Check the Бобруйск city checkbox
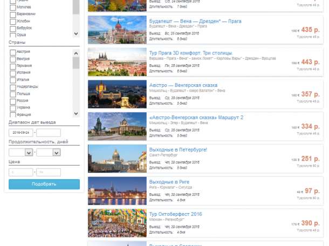The width and height of the screenshot is (329, 246). (x=13, y=29)
